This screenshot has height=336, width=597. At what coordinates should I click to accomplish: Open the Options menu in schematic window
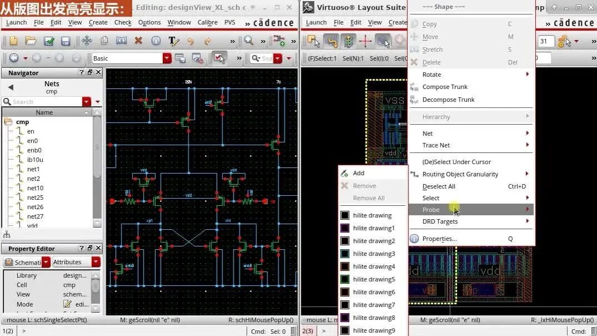(149, 22)
